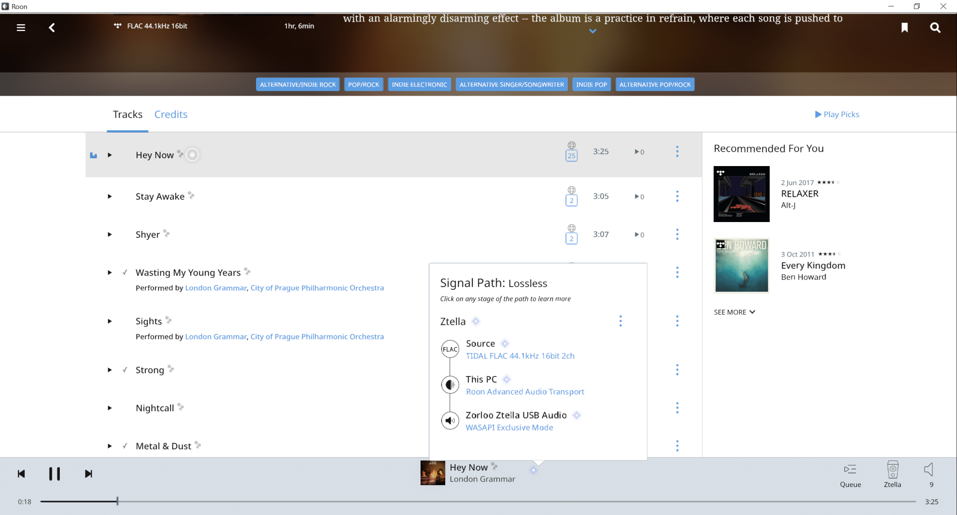Open the search magnifier
Viewport: 957px width, 515px height.
pos(935,28)
